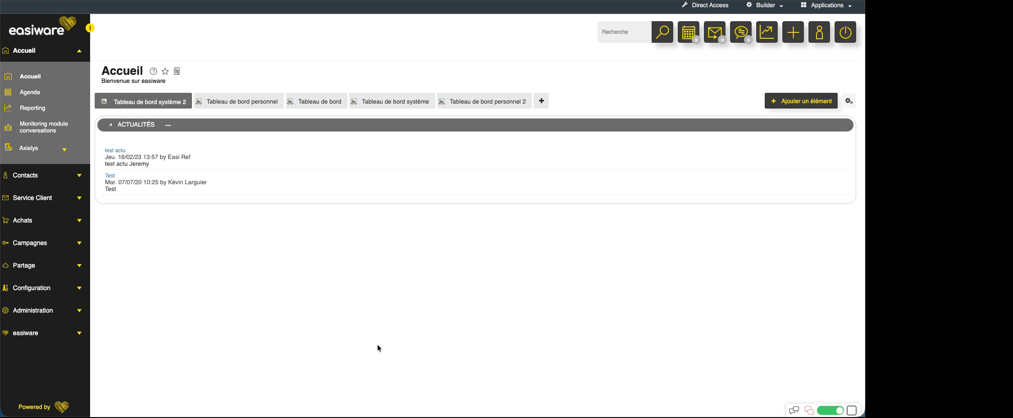Viewport: 1013px width, 418px height.
Task: Open the chart statistics icon
Action: coord(767,32)
